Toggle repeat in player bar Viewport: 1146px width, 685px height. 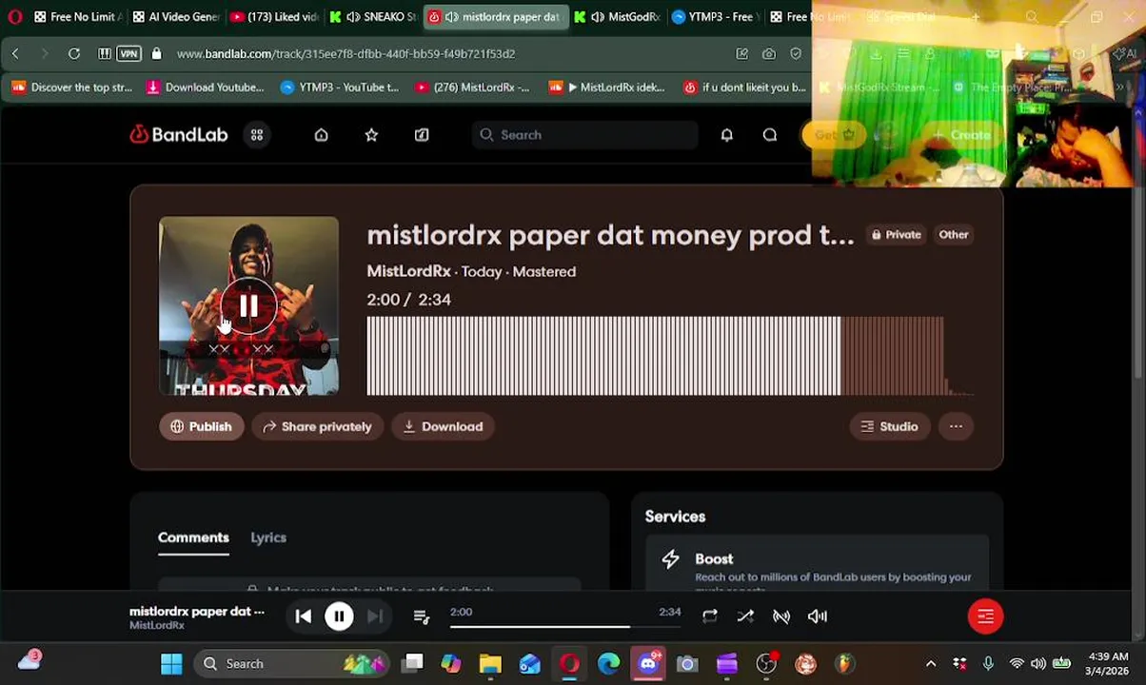709,616
